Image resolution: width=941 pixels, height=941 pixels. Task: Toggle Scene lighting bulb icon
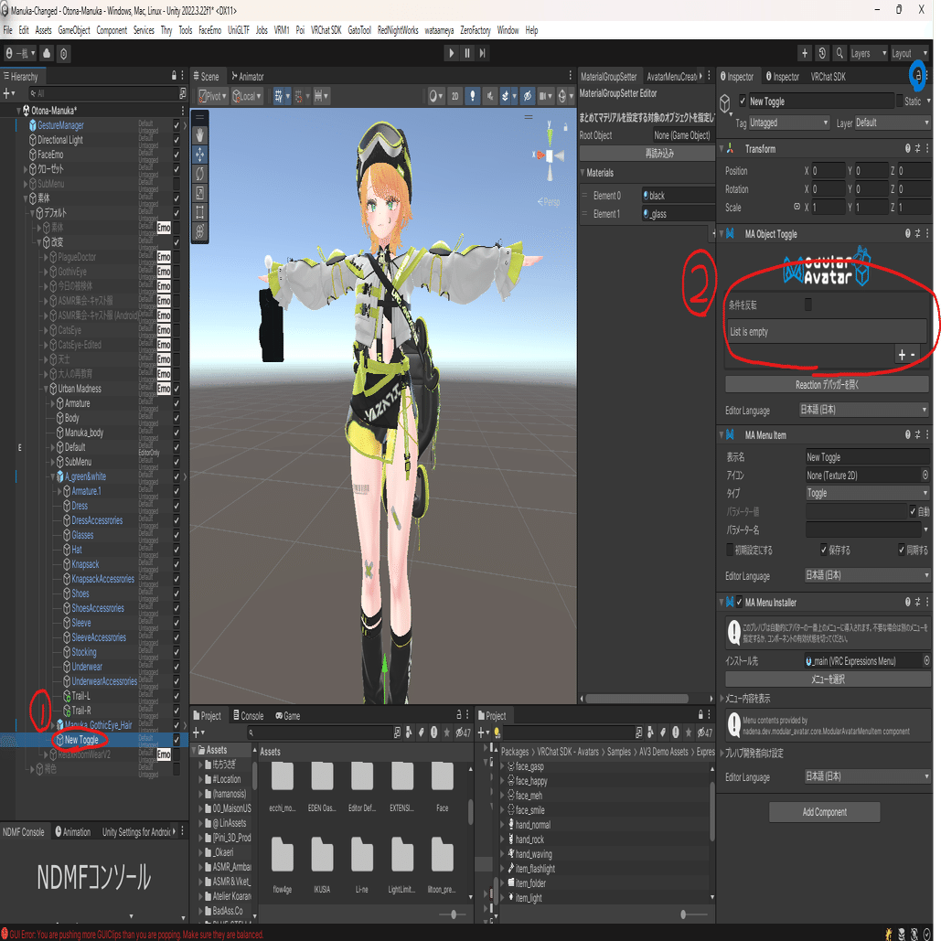click(x=473, y=96)
